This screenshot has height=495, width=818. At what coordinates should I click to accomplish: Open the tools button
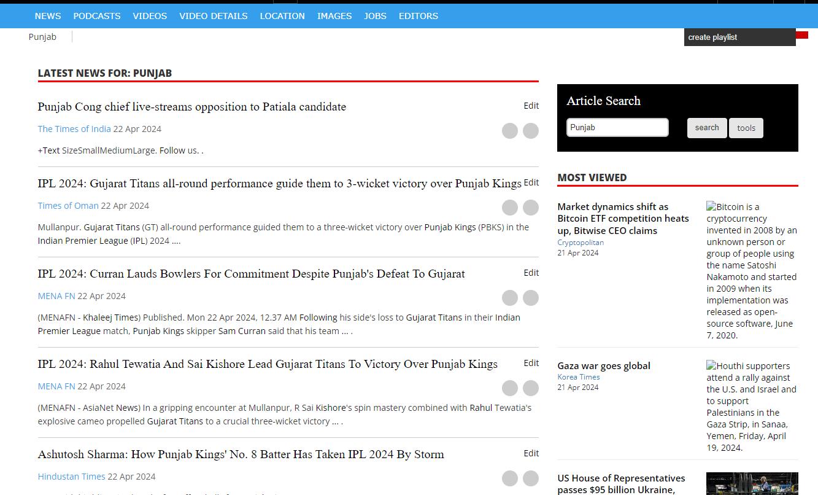coord(746,128)
